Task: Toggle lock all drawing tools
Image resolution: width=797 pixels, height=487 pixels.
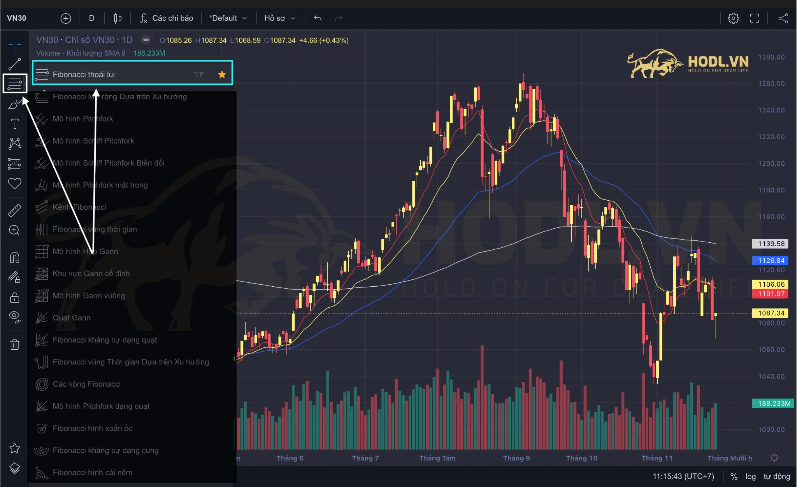Action: tap(15, 298)
